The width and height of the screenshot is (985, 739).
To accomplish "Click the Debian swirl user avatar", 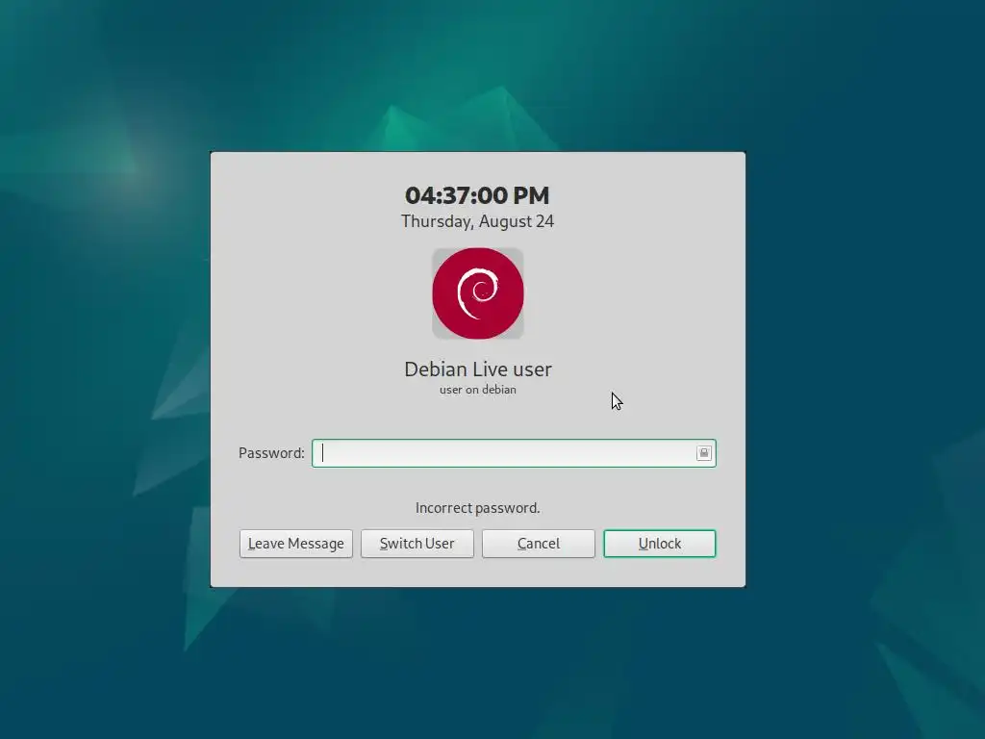I will tap(478, 293).
